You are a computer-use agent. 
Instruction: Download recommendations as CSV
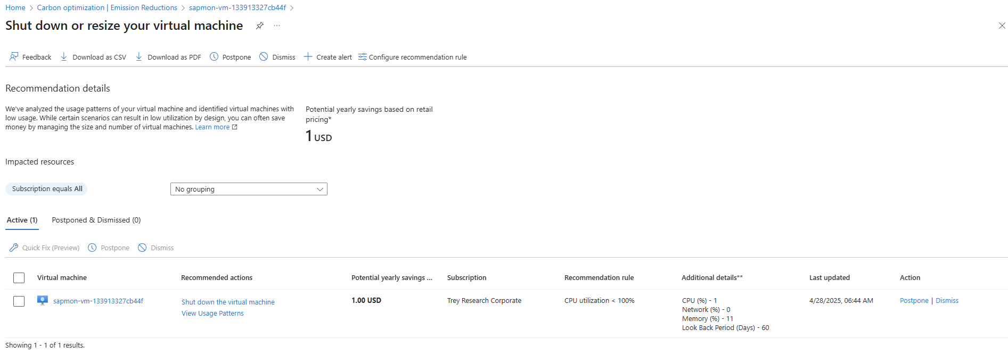click(x=93, y=57)
